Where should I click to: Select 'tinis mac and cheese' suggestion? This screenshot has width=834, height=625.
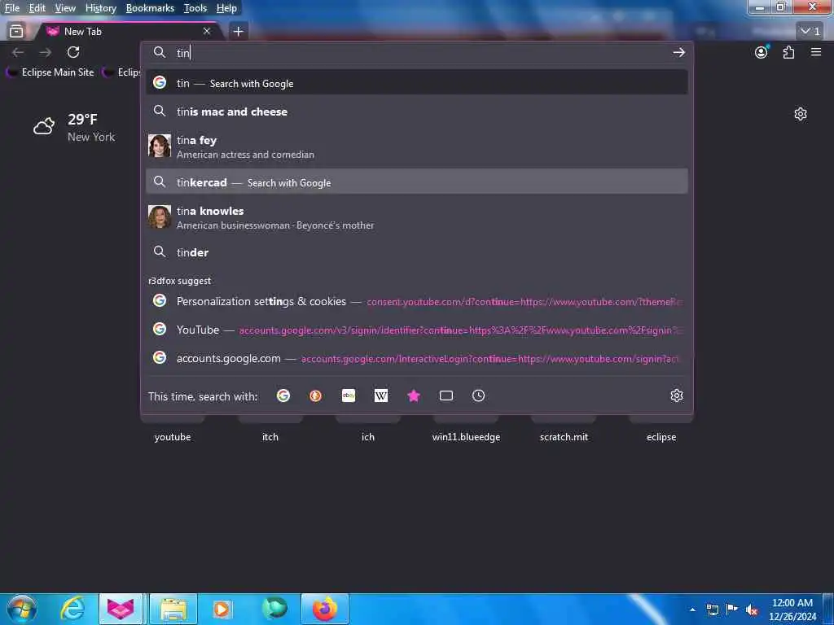point(416,111)
